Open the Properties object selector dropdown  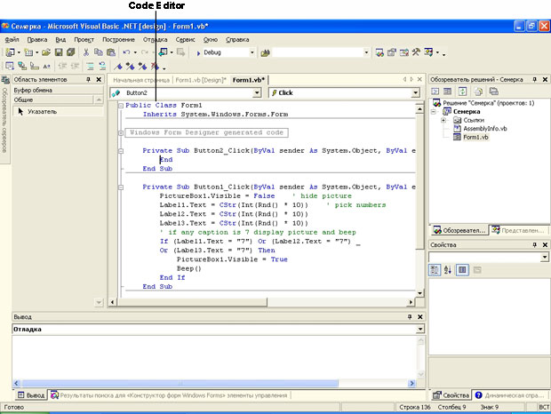544,257
